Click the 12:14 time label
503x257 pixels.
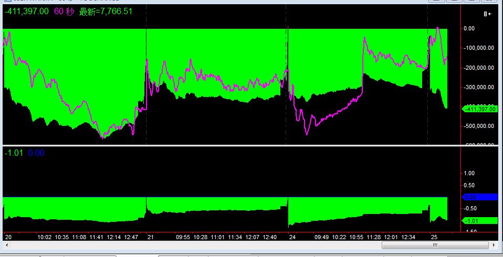tap(114, 237)
